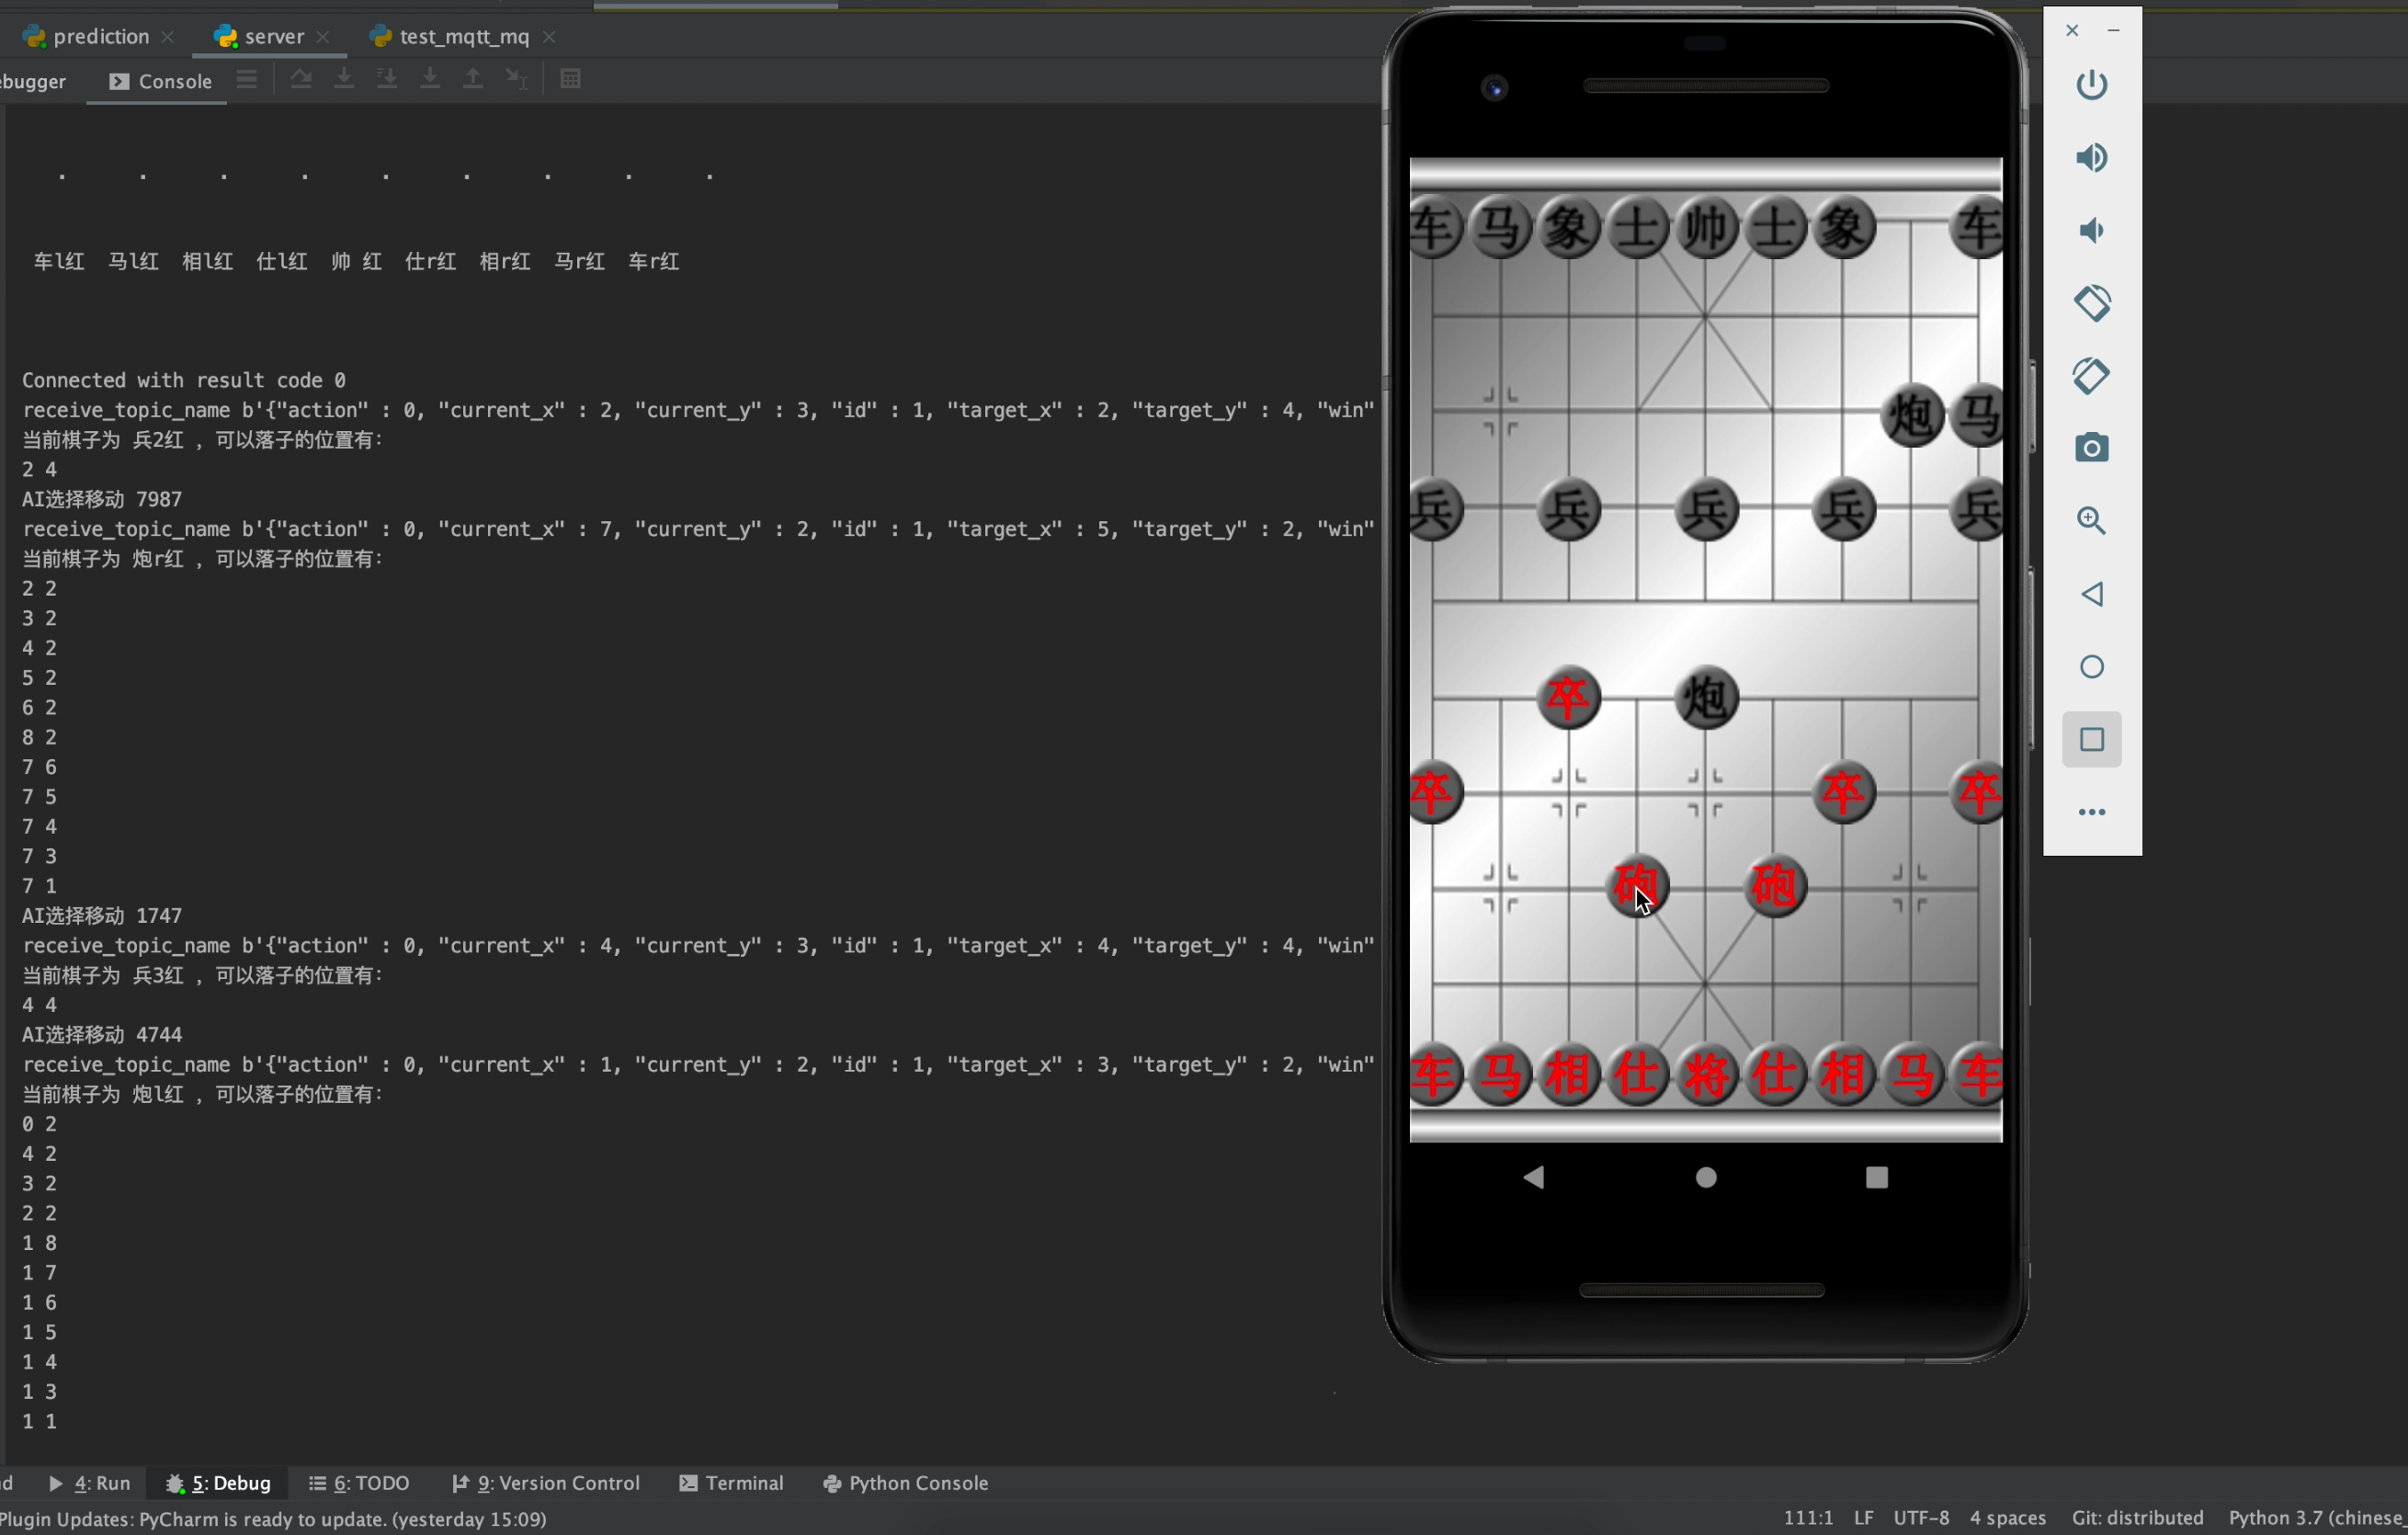Switch to the prediction debug tab
The width and height of the screenshot is (2408, 1535).
click(100, 37)
